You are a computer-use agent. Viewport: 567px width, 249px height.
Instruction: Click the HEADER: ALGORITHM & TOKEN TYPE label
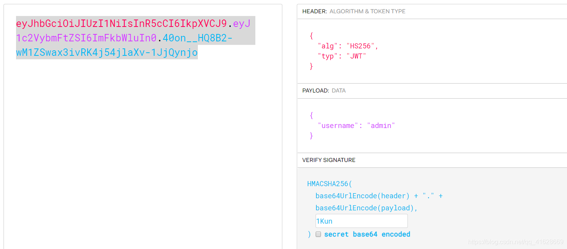pyautogui.click(x=354, y=11)
